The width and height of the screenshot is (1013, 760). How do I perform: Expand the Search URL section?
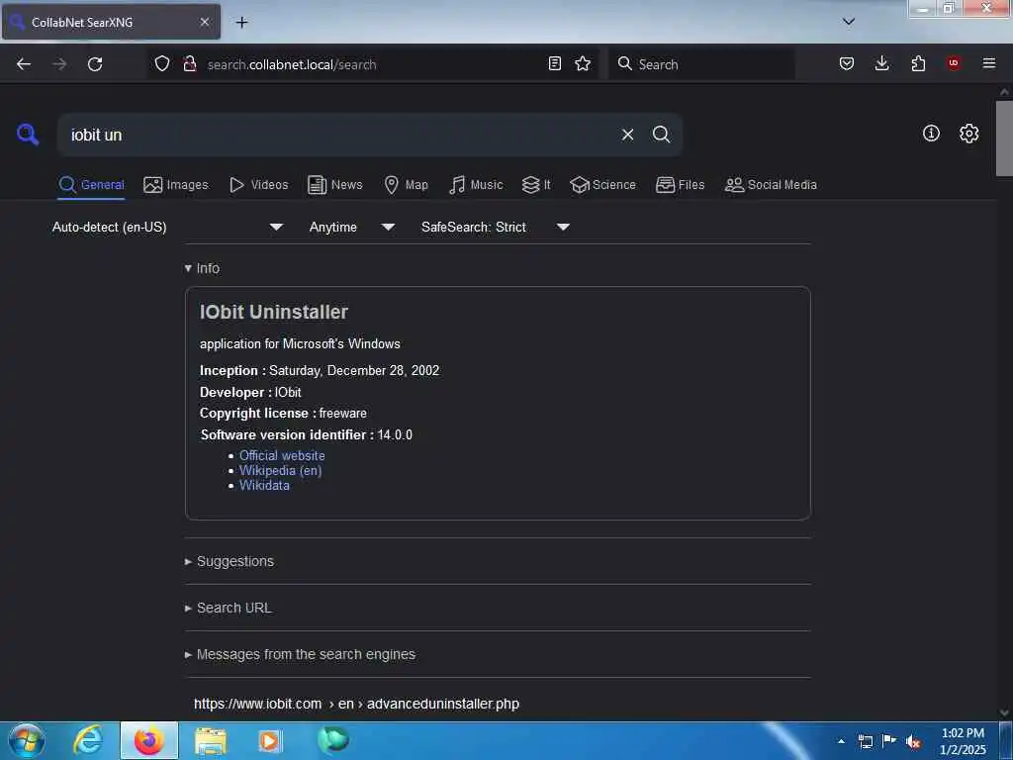click(229, 608)
